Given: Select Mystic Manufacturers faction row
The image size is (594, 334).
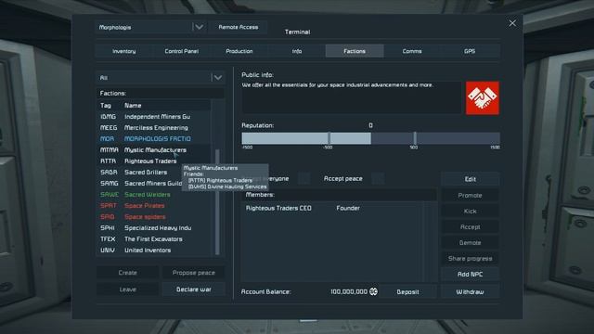Looking at the screenshot, I should 153,150.
